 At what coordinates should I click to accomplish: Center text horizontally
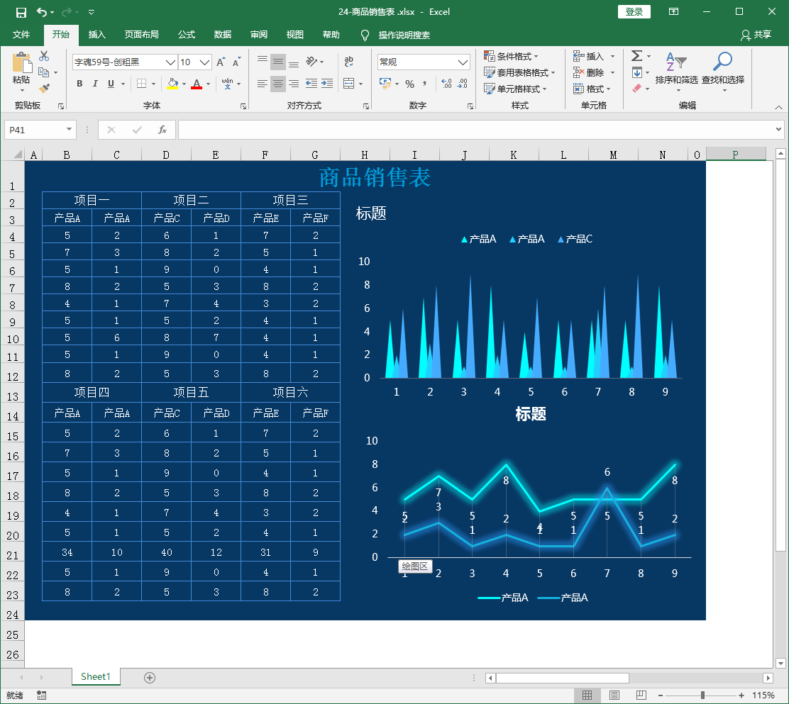[277, 84]
